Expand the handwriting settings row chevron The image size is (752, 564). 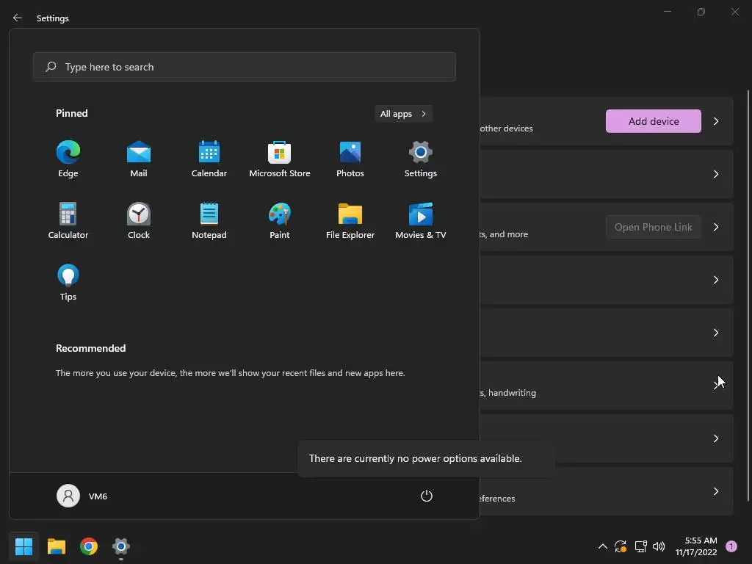716,385
